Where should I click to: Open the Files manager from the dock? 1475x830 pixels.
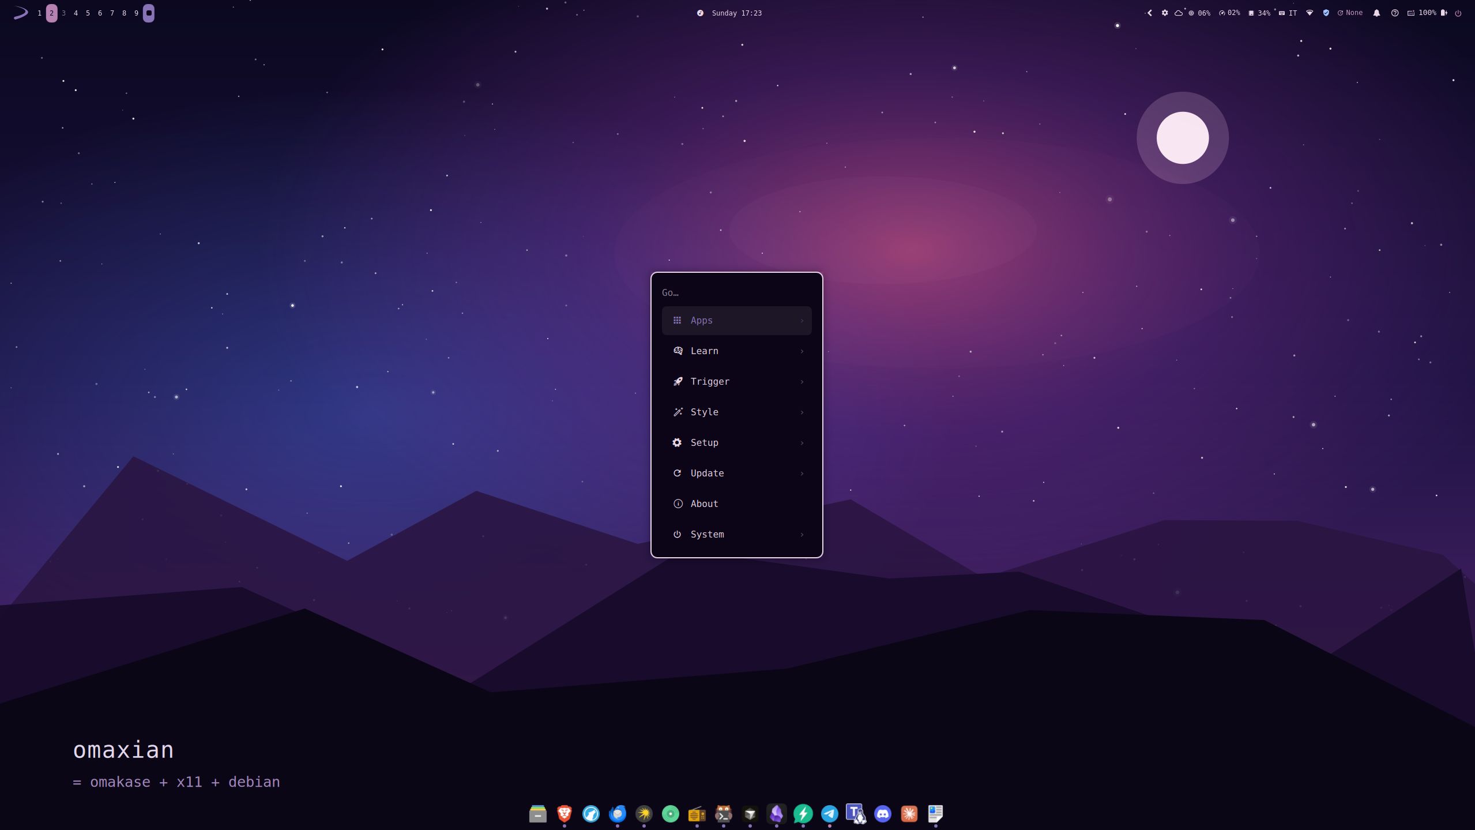[x=537, y=813]
